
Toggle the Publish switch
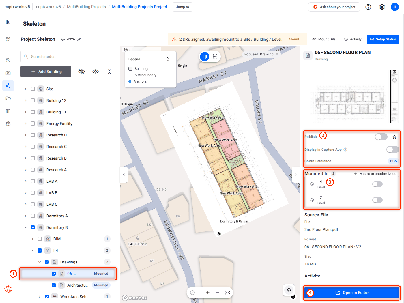(381, 137)
